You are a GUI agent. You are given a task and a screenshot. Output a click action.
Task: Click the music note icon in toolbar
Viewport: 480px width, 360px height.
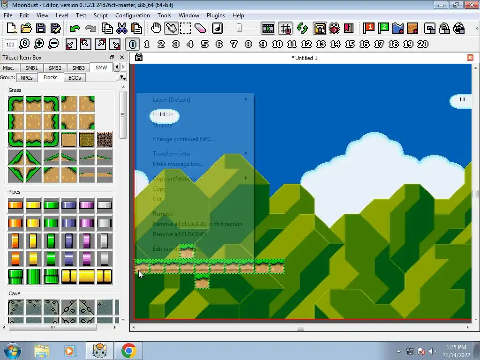point(217,28)
